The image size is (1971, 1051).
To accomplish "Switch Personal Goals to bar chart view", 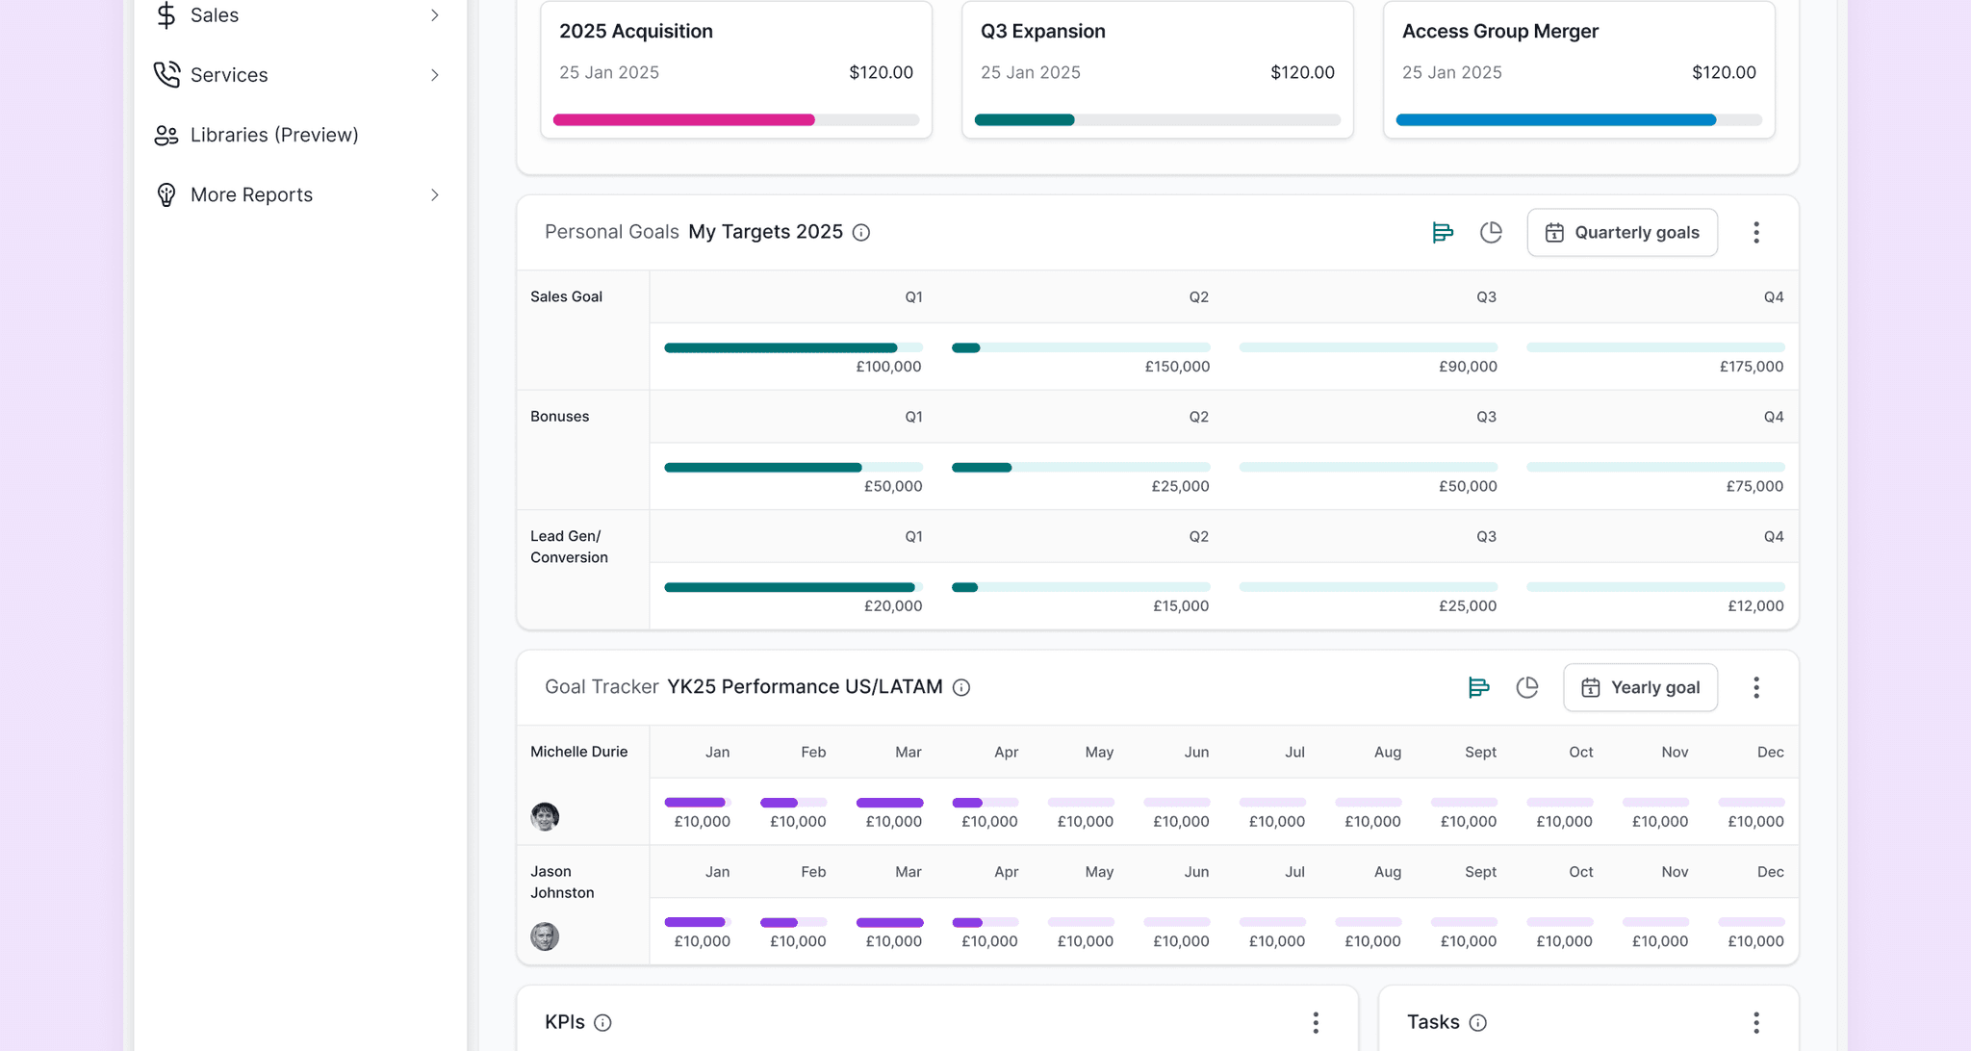I will coord(1442,232).
